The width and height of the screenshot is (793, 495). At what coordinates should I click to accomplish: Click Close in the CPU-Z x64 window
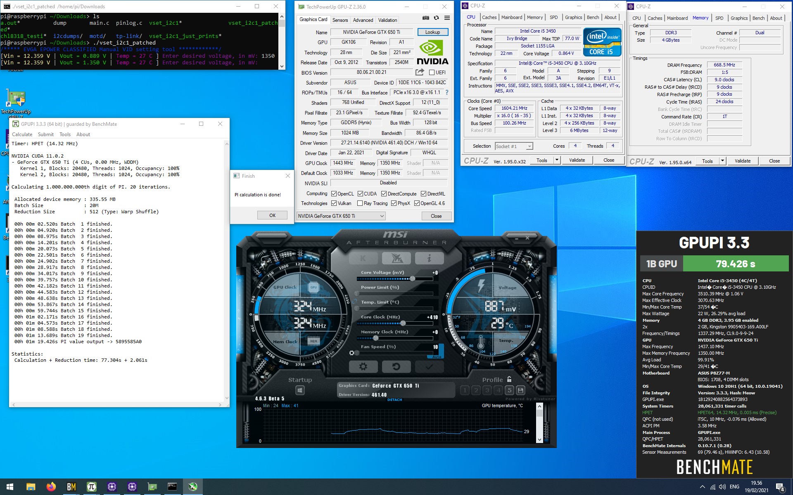pyautogui.click(x=774, y=161)
